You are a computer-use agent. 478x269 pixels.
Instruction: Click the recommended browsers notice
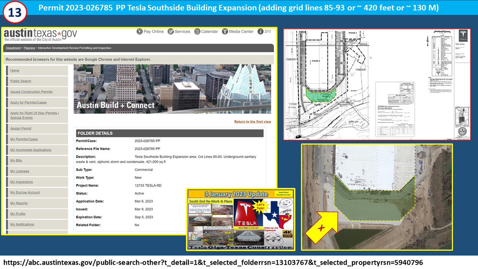click(x=78, y=59)
